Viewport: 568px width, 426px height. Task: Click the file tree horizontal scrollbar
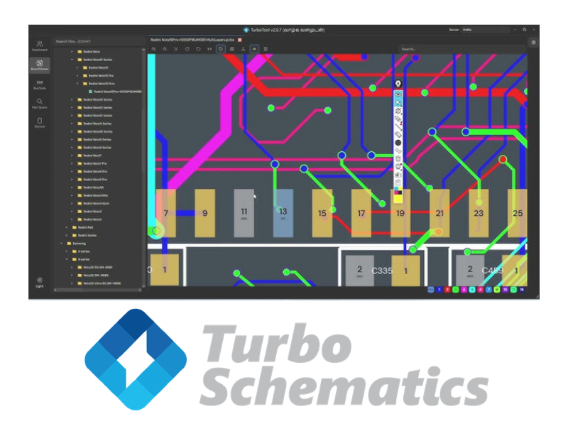(98, 290)
